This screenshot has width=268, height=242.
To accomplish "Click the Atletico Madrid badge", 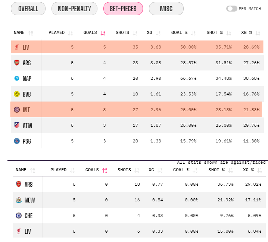I will 16,125.
